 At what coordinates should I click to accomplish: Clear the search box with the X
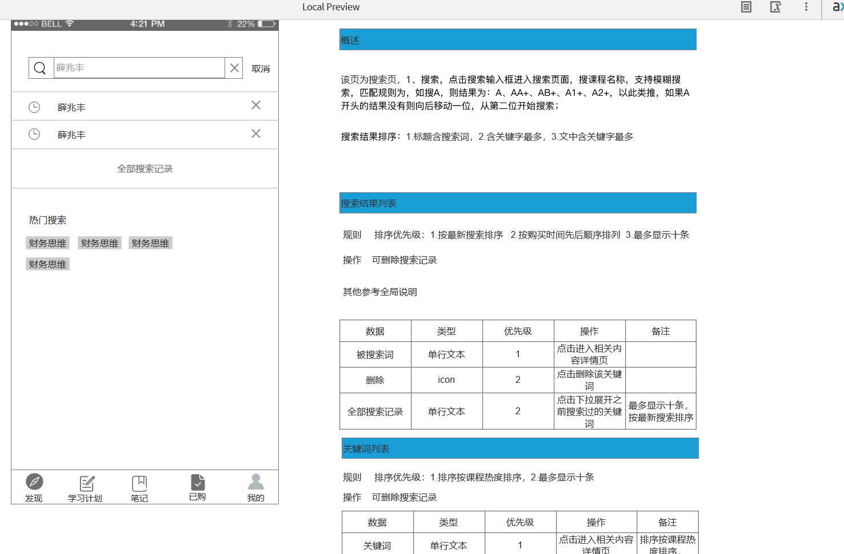[234, 68]
